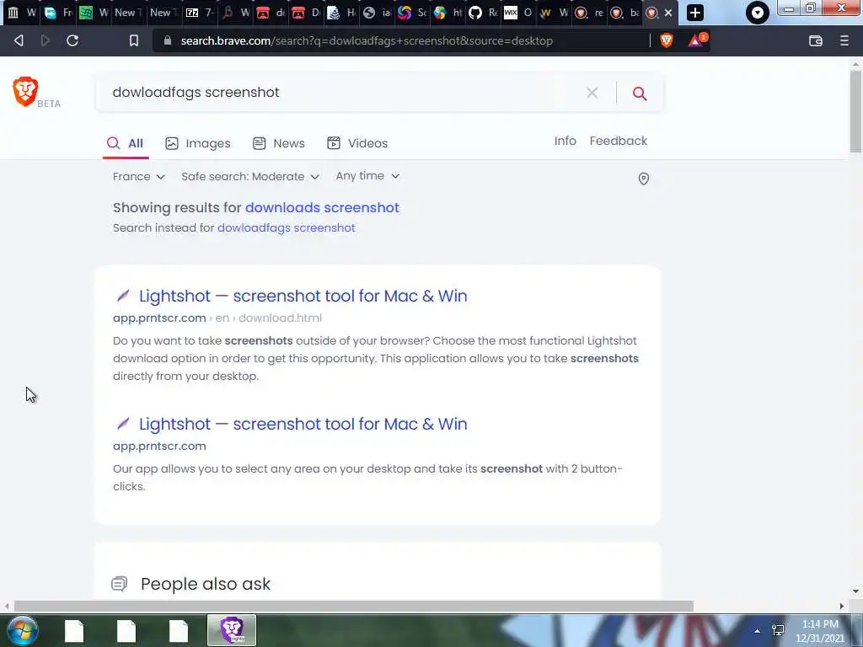Click the Brave Search lion logo
The height and width of the screenshot is (647, 863).
(x=25, y=91)
